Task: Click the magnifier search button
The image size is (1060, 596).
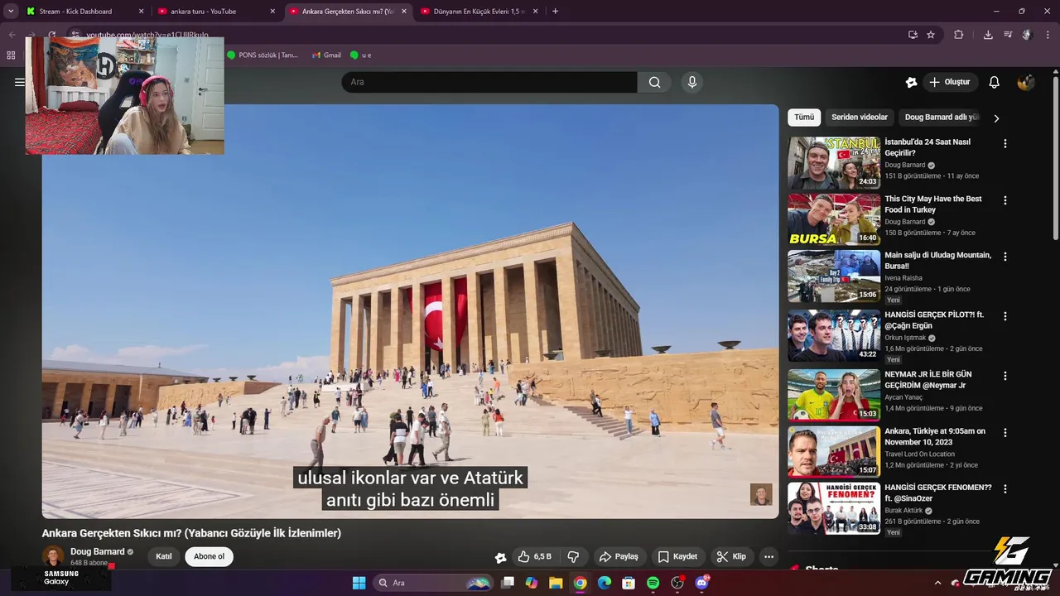Action: [655, 82]
